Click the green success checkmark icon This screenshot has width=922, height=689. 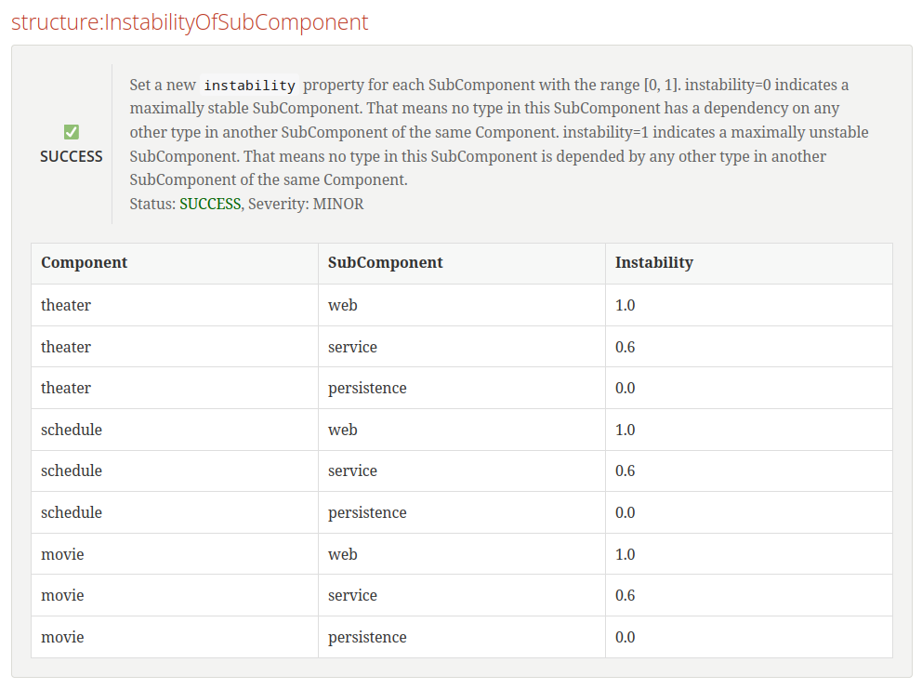pyautogui.click(x=72, y=133)
